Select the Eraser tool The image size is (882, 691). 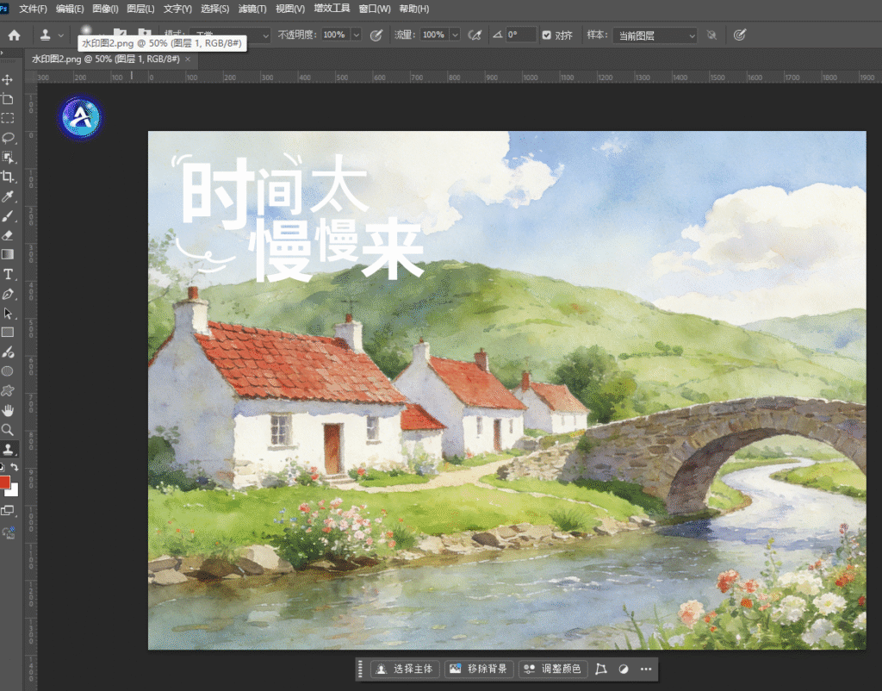(7, 236)
